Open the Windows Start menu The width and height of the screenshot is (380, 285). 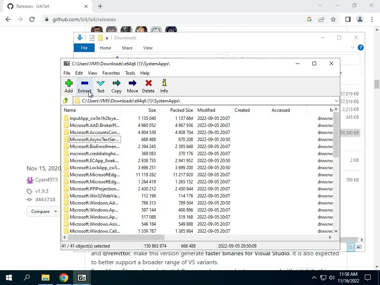[x=9, y=278]
